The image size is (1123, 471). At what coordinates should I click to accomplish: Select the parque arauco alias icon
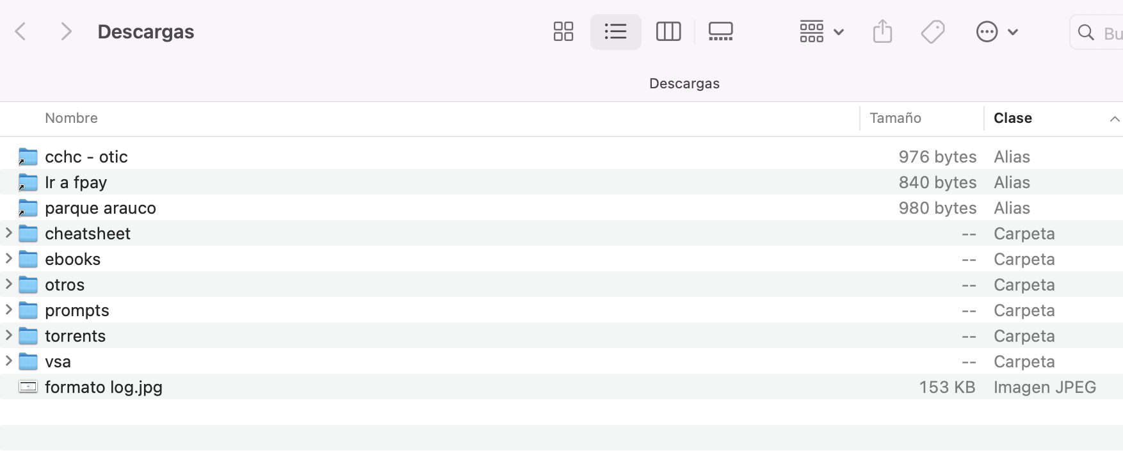(28, 208)
